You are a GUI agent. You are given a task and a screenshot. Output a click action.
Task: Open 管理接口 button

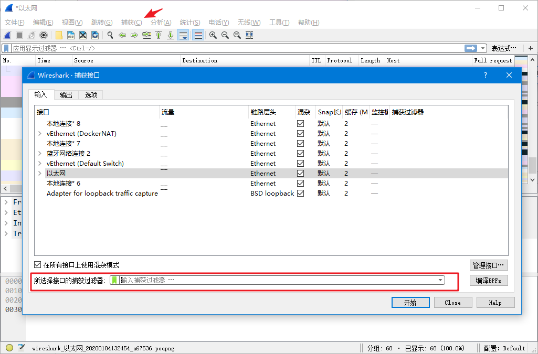489,265
